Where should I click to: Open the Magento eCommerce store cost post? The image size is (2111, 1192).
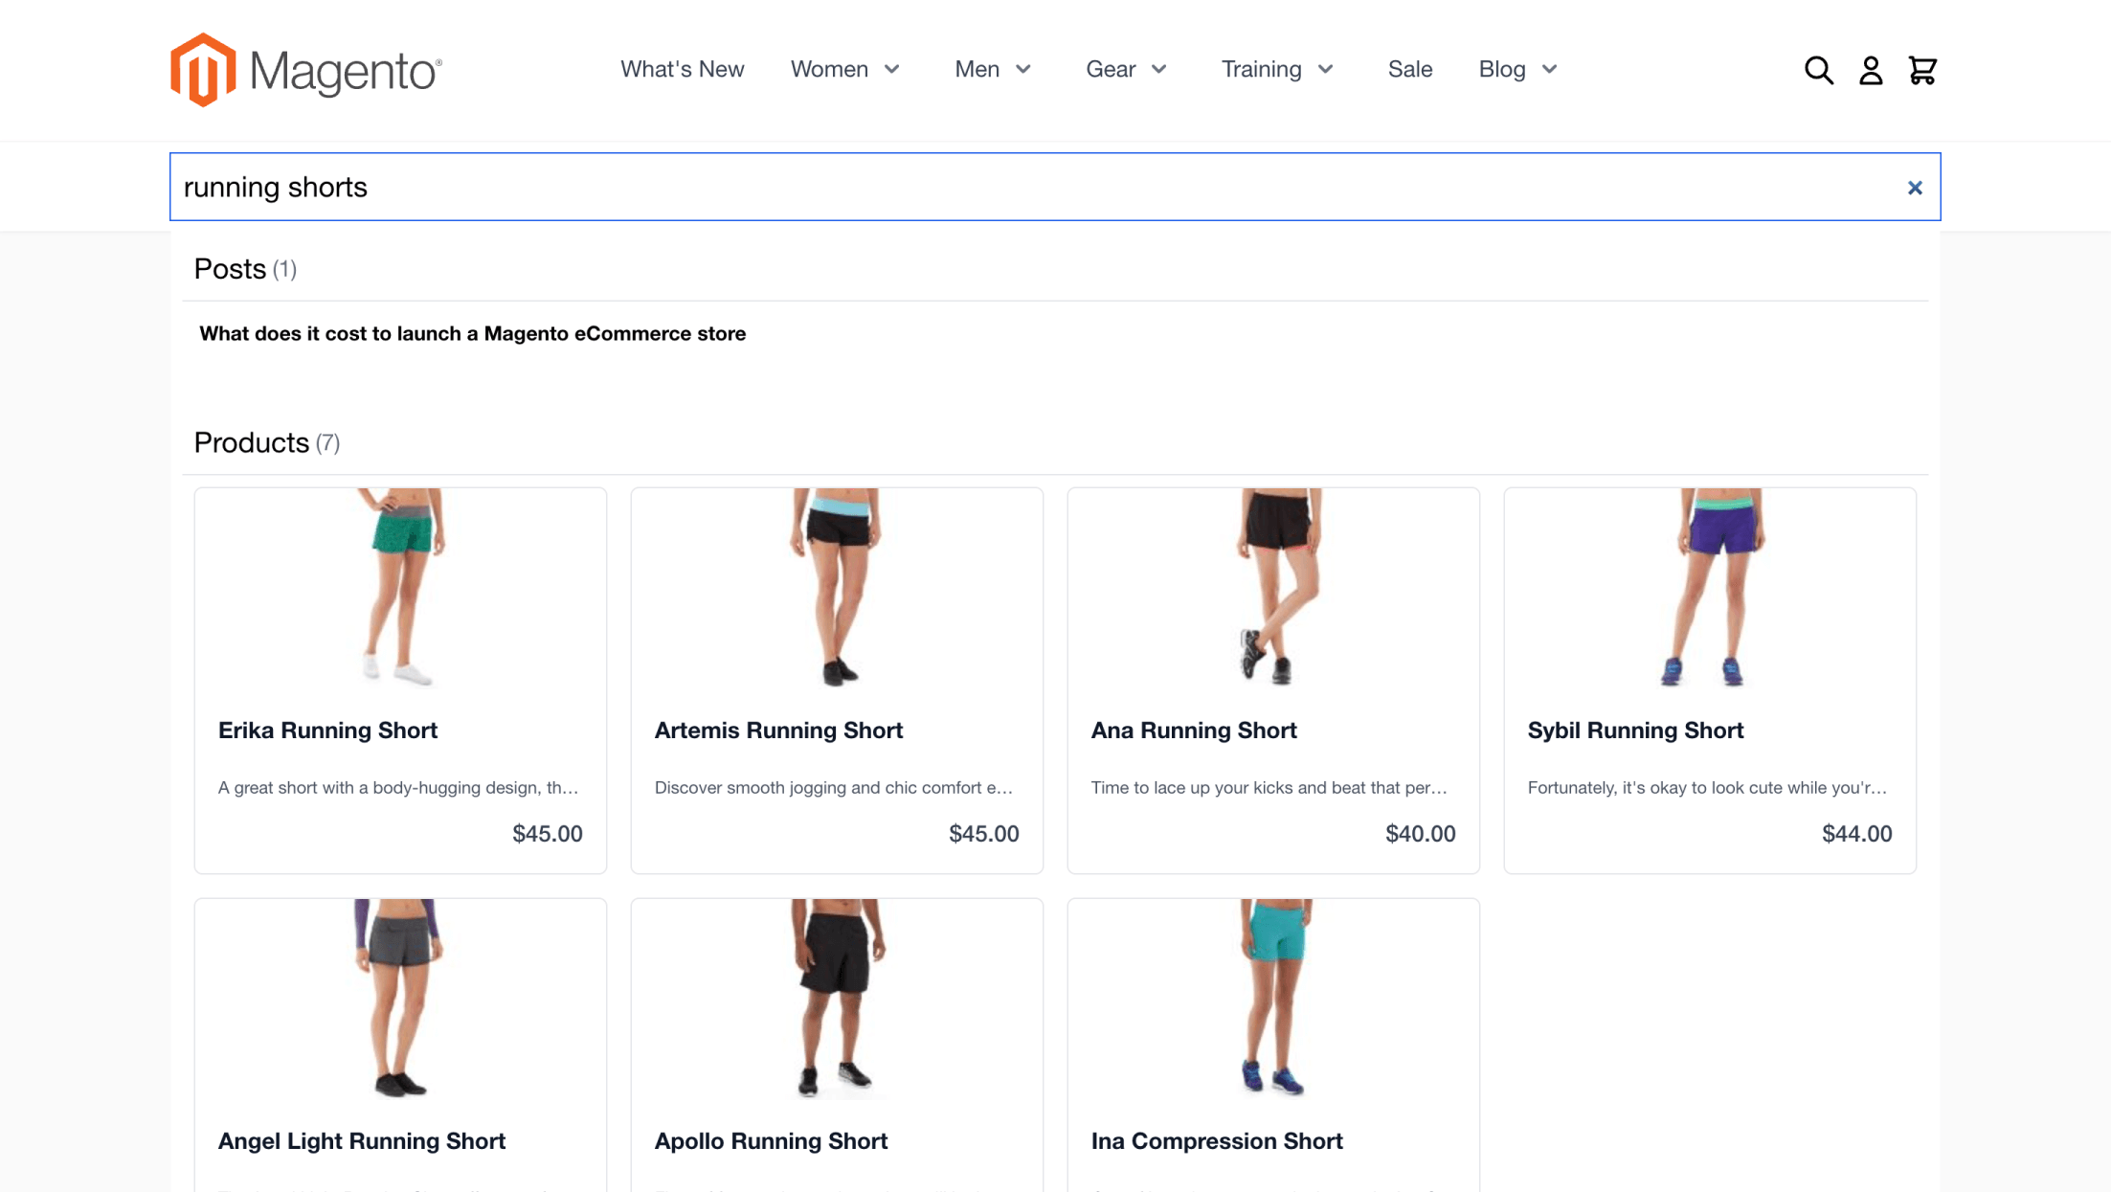[x=472, y=333]
